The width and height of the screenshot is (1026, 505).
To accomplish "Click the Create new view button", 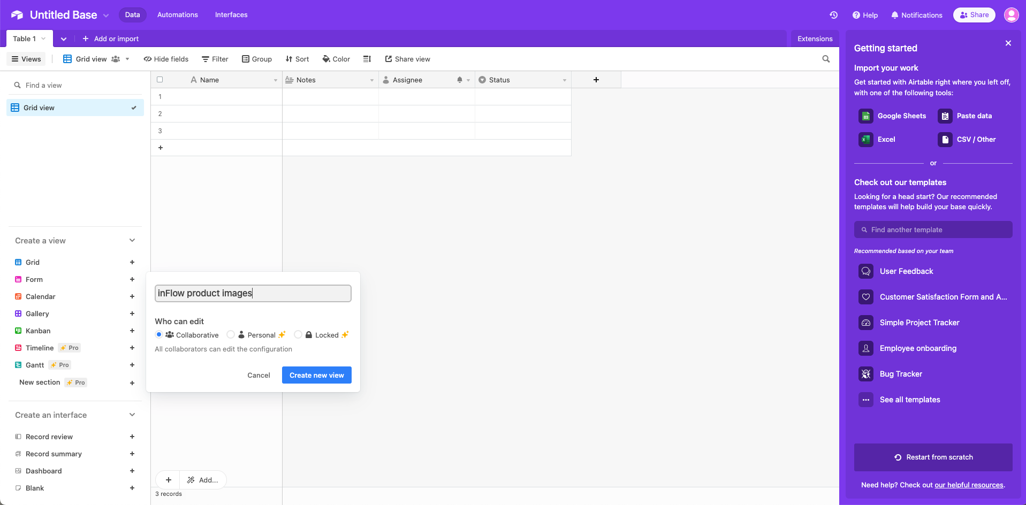I will coord(316,375).
